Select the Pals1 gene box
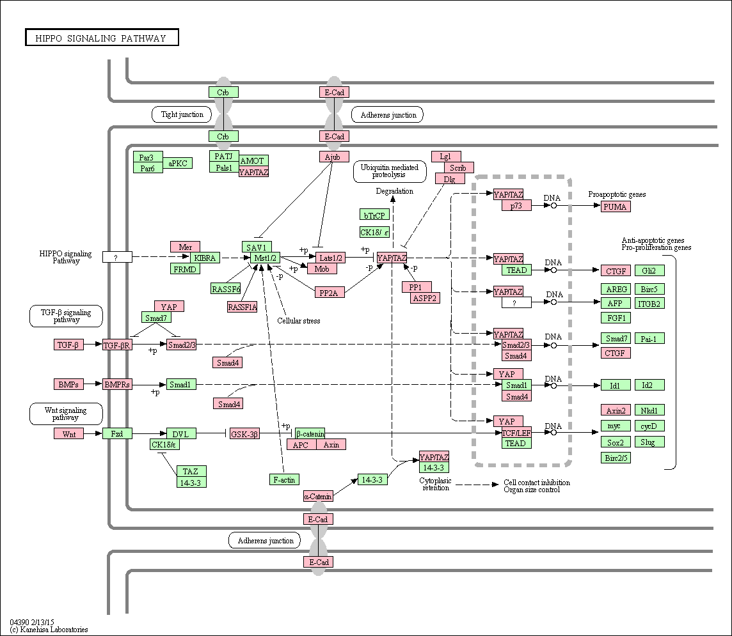732x636 pixels. [x=224, y=167]
